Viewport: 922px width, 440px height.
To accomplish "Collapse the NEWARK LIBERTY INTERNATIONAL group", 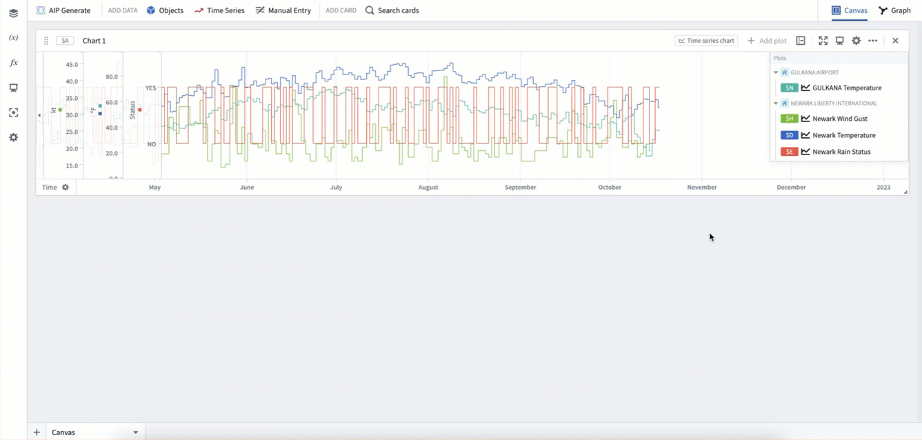I will click(x=775, y=103).
